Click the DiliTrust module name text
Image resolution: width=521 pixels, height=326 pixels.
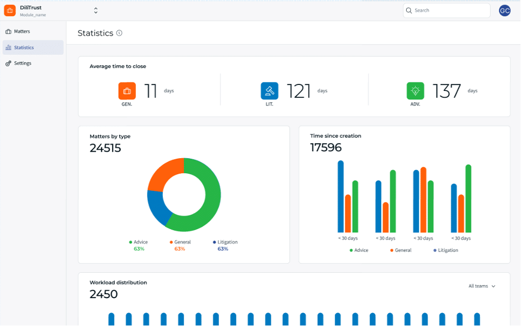click(x=31, y=8)
